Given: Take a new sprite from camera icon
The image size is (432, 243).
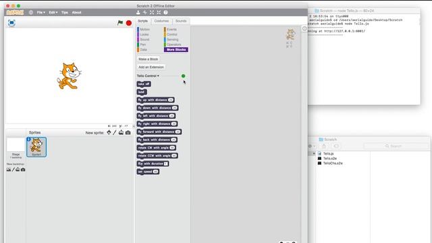Looking at the screenshot, I should (x=128, y=132).
